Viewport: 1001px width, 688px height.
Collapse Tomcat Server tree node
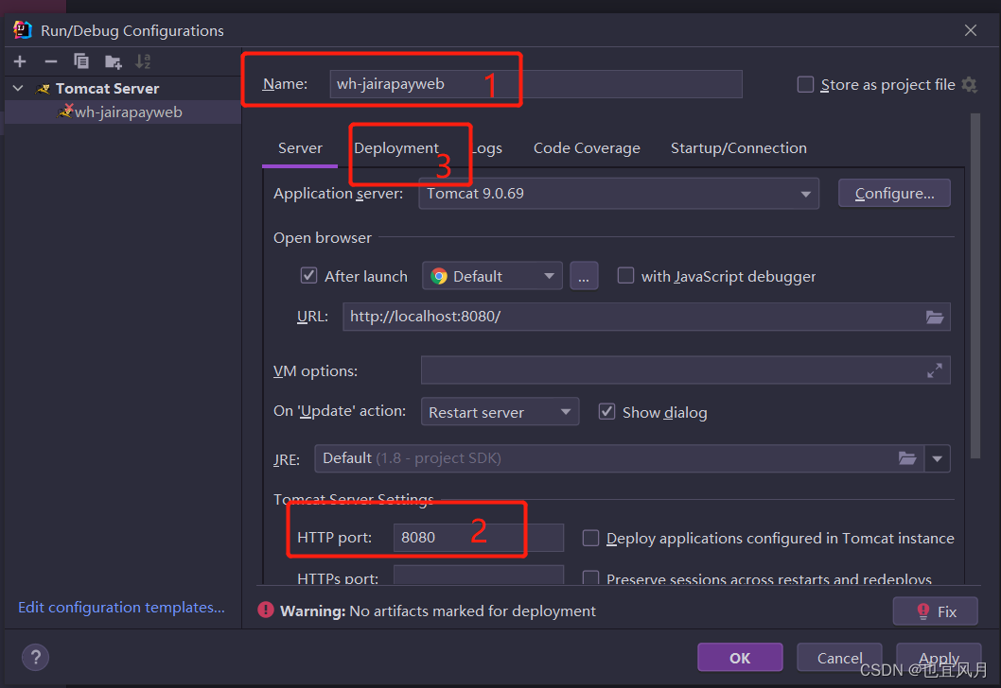coord(19,89)
